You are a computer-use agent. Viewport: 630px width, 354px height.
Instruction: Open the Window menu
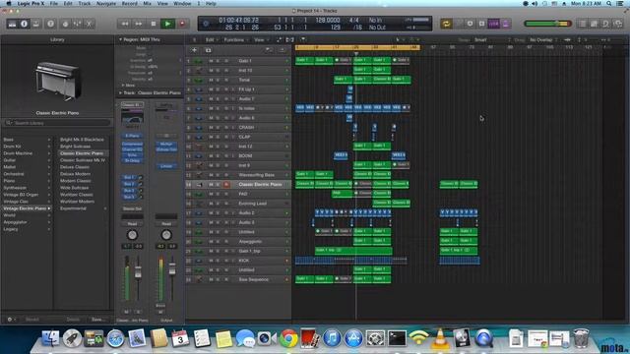coord(182,3)
